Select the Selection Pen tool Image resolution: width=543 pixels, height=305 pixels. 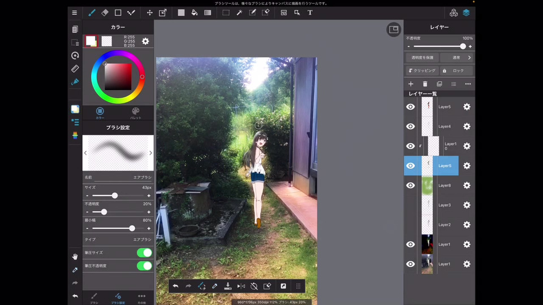click(252, 13)
